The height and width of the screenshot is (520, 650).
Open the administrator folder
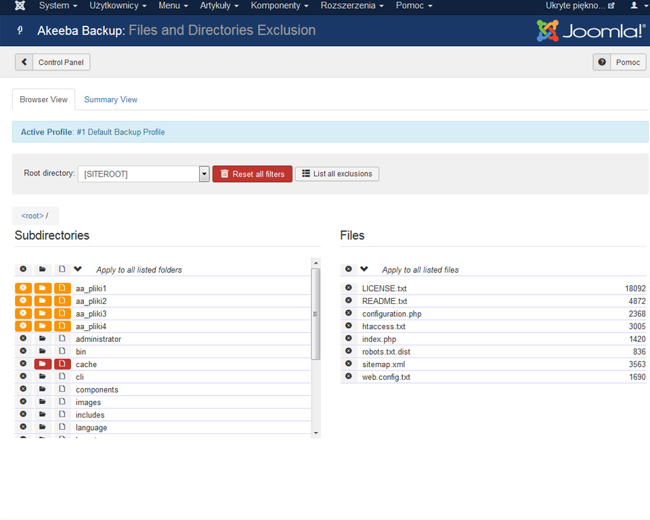click(98, 339)
